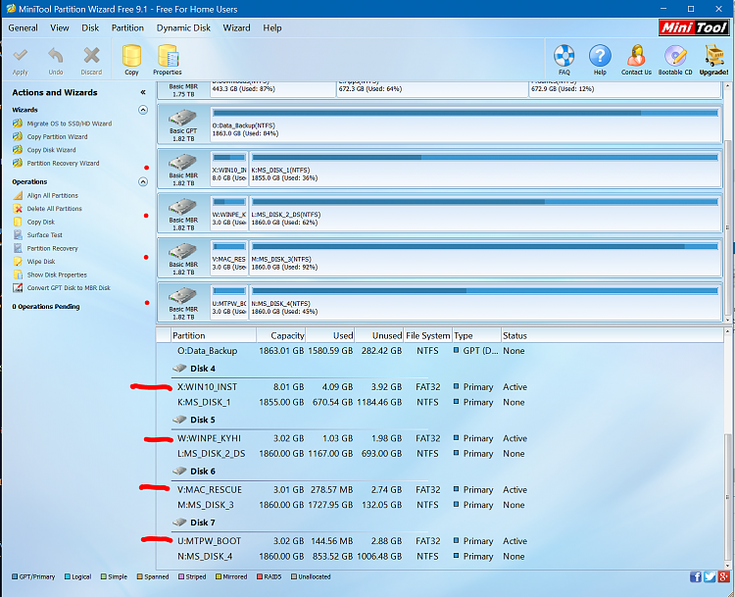Open the Dynamic Disk menu
Viewport: 735px width, 597px height.
coord(183,28)
